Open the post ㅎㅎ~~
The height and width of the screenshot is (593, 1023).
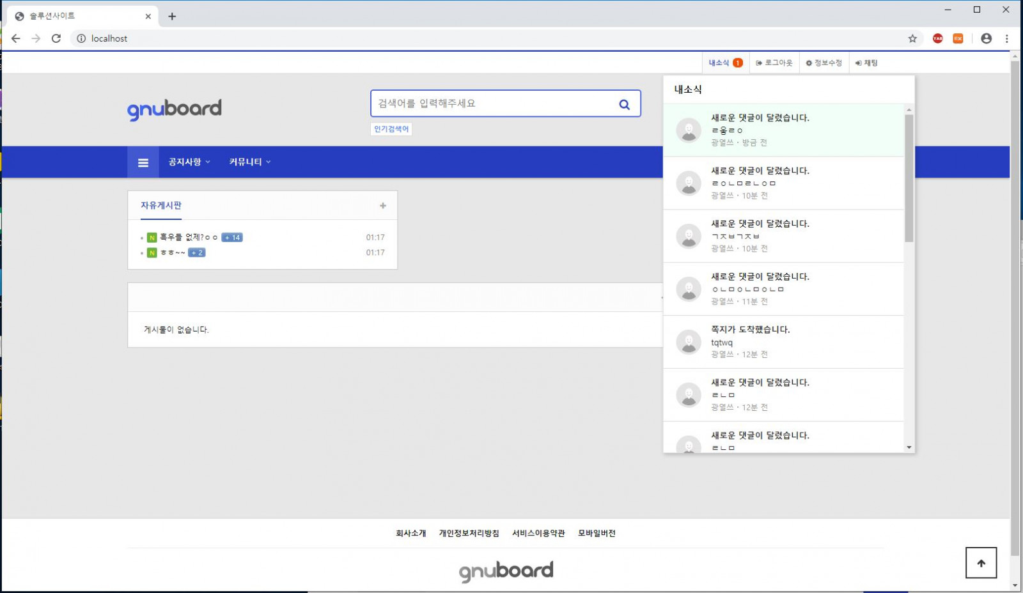pyautogui.click(x=173, y=253)
